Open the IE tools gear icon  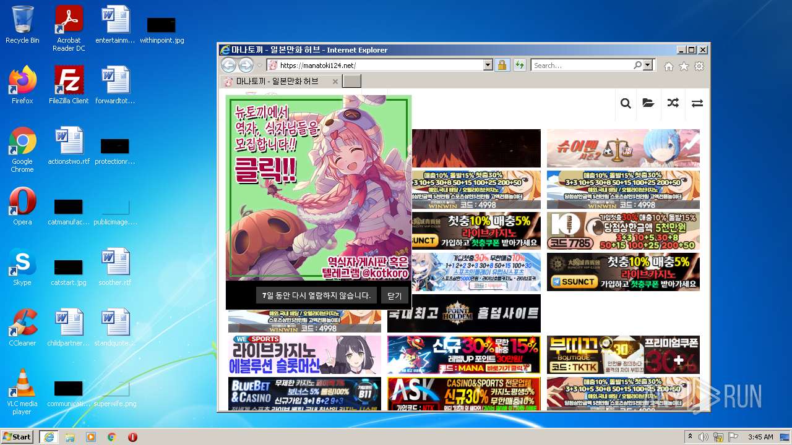(699, 66)
